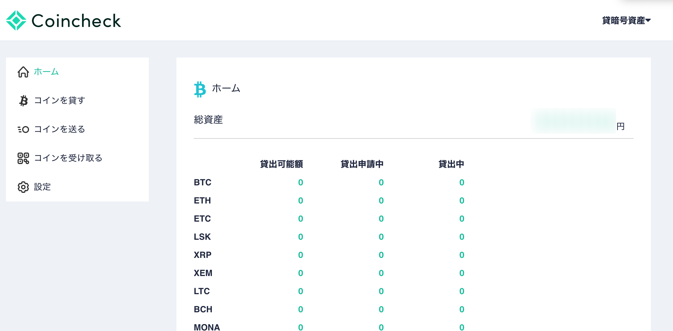Click ETH 貸出申請中 value
This screenshot has height=331, width=673.
[x=381, y=201]
